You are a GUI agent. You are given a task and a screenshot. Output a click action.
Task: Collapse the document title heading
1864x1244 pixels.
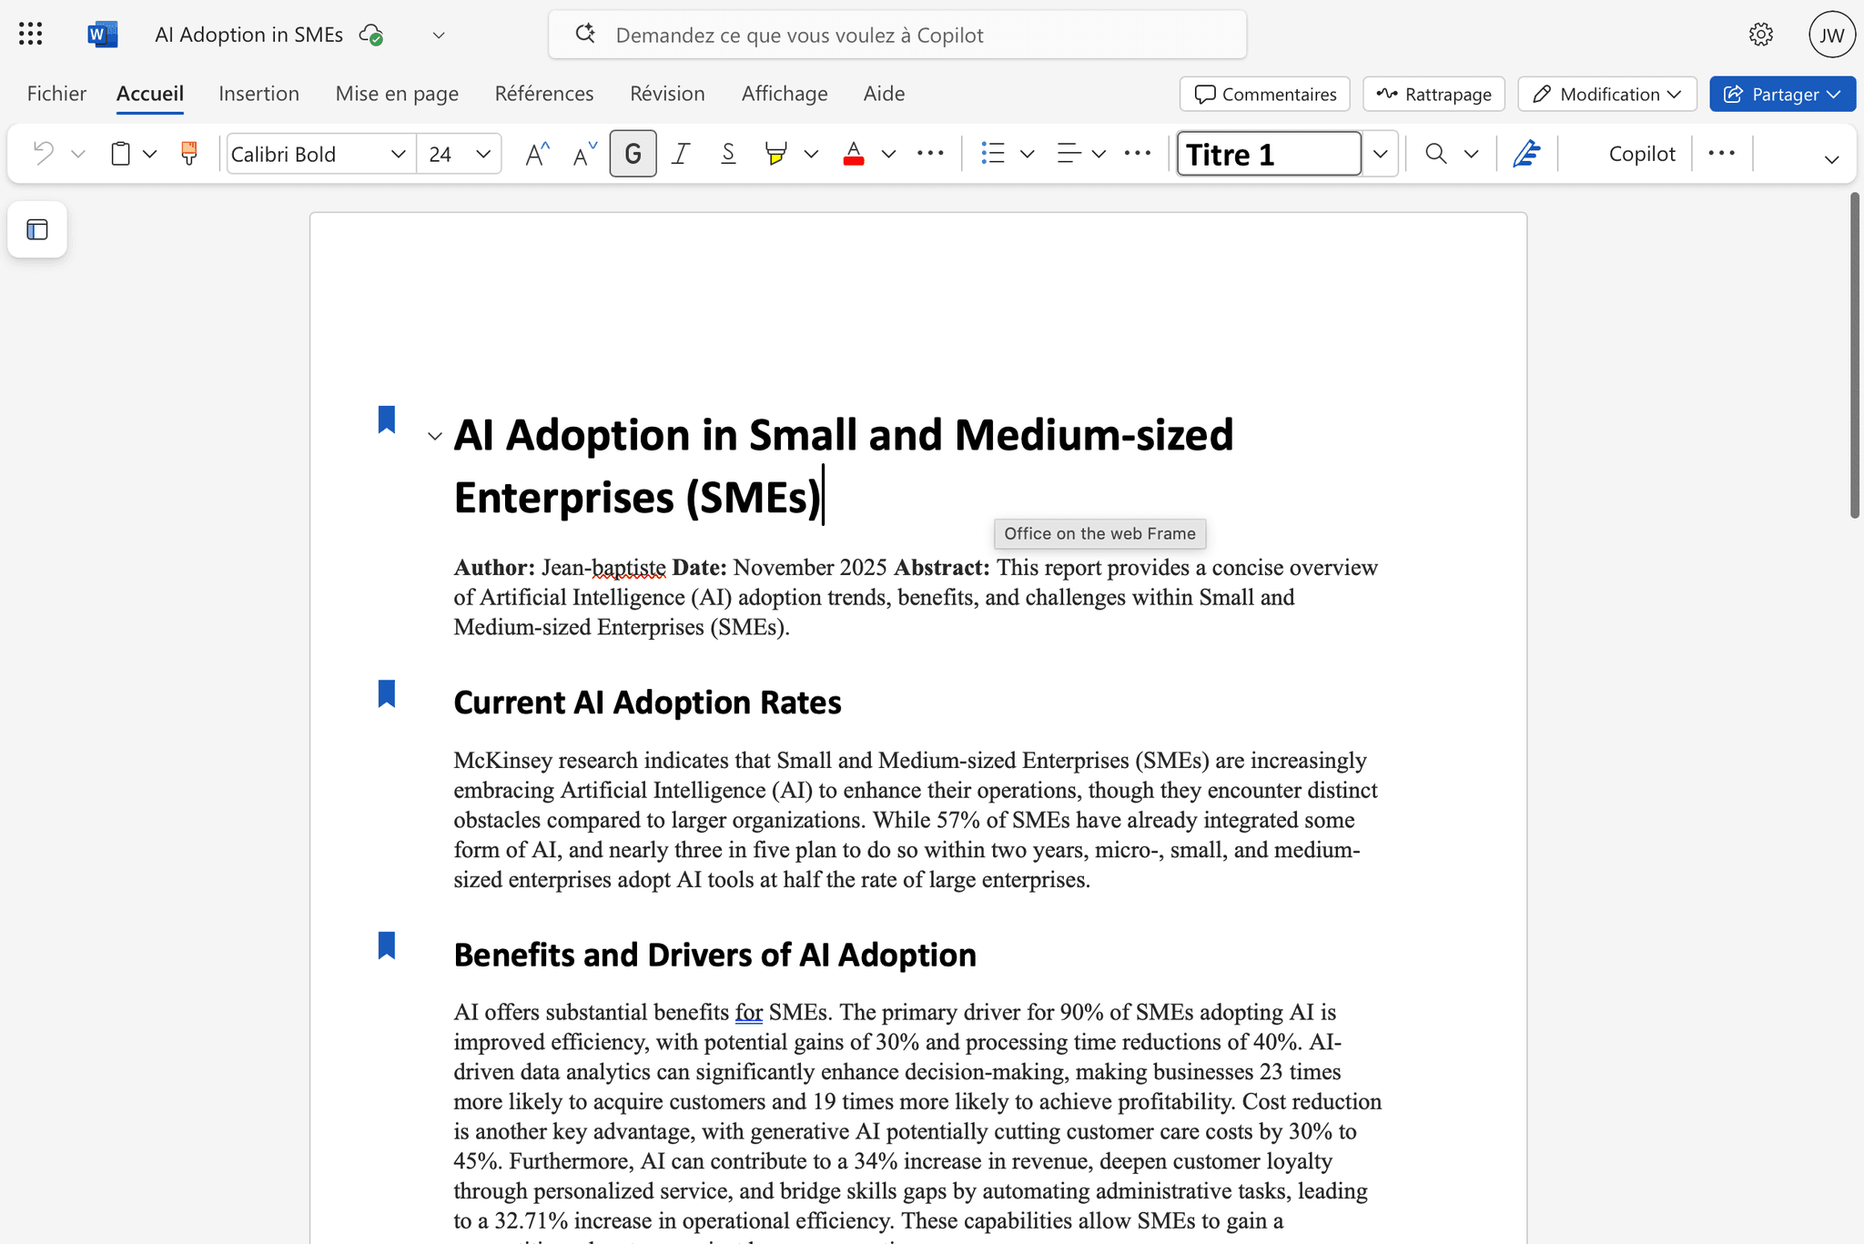tap(434, 436)
